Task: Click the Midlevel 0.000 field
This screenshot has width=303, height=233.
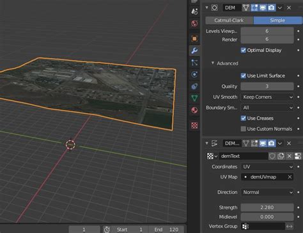Action: click(267, 217)
